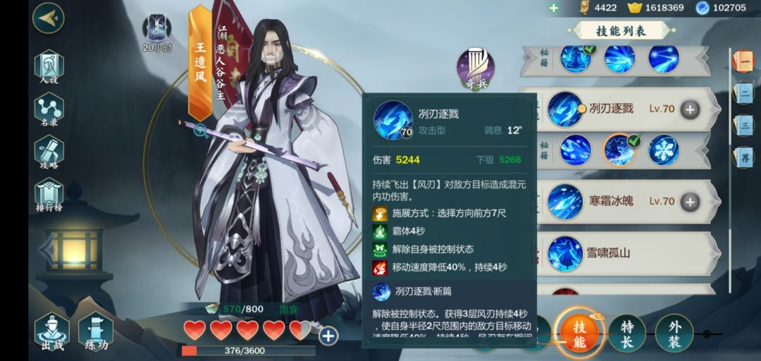Viewport: 761px width, 361px height.
Task: Select skill preset 二 on right edge
Action: 743,94
